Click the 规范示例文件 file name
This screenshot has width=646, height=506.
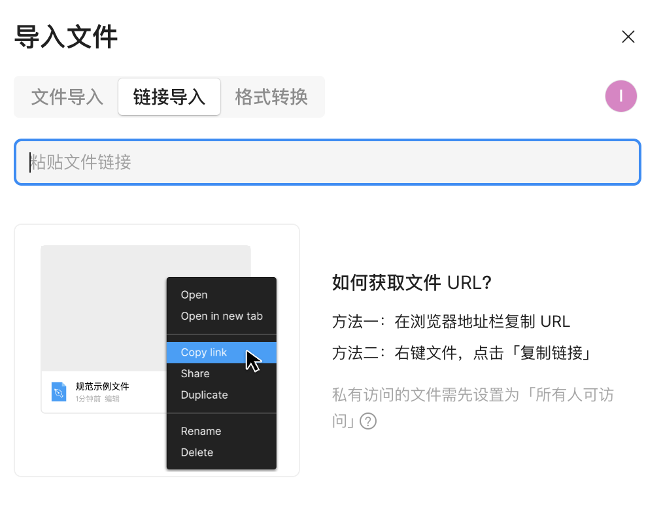click(x=102, y=386)
